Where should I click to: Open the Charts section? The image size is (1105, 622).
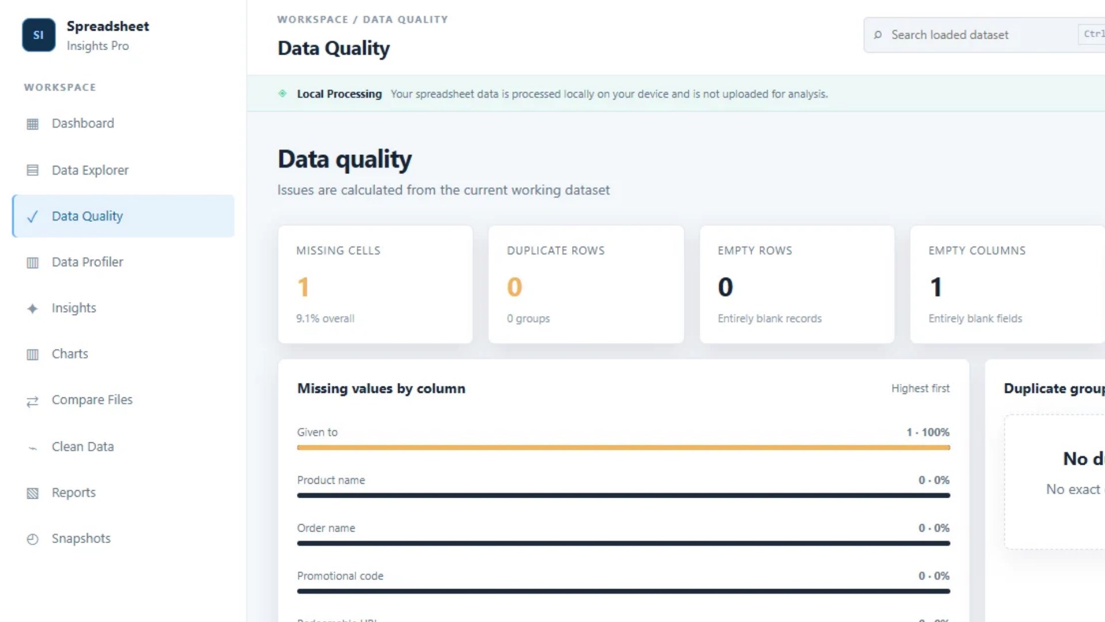point(123,354)
